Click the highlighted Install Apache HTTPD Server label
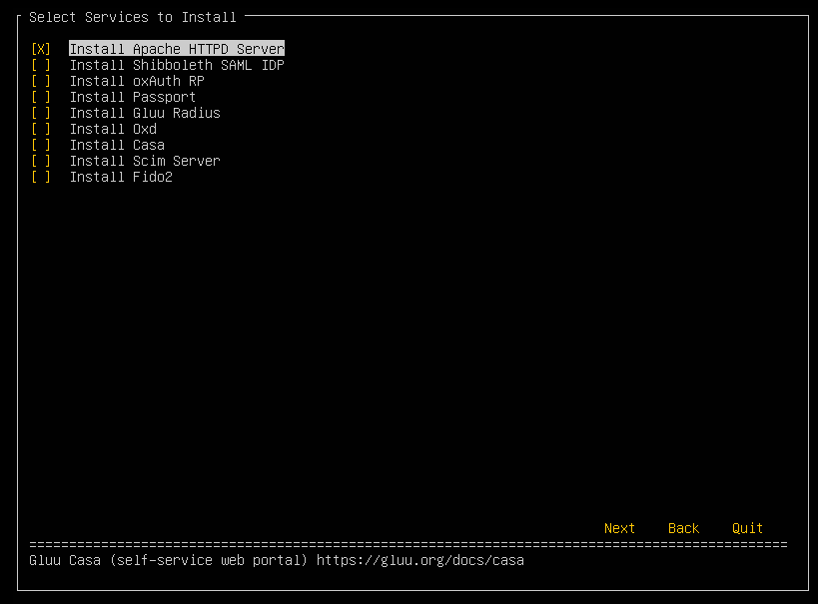The image size is (818, 604). [177, 49]
